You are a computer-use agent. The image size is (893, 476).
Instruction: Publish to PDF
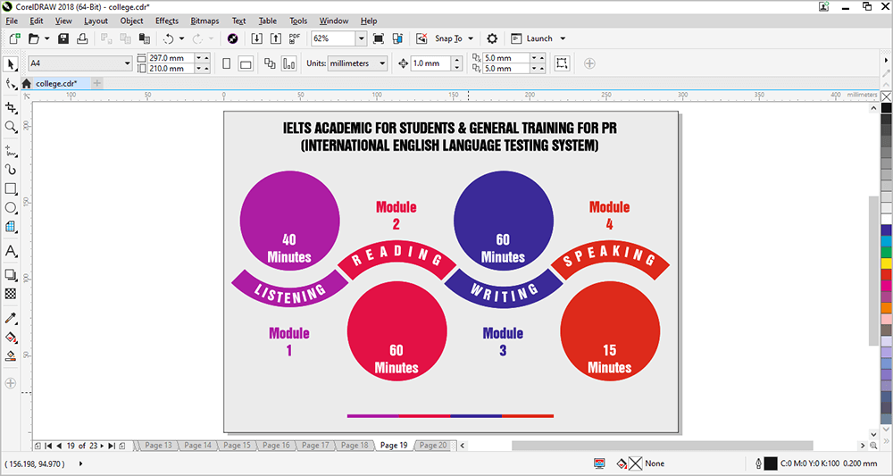(x=295, y=38)
